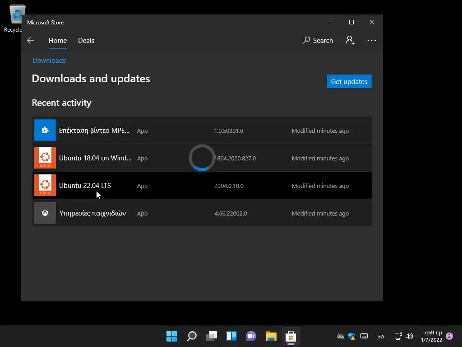Click version 1804.2020.827.0 text
This screenshot has height=347, width=462.
pyautogui.click(x=235, y=158)
